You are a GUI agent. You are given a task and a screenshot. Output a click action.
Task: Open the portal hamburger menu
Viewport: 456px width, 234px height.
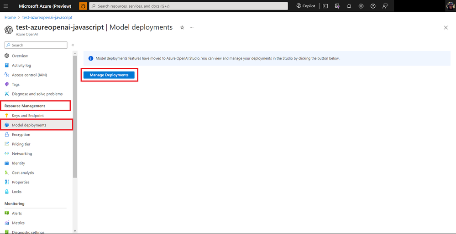click(x=6, y=6)
